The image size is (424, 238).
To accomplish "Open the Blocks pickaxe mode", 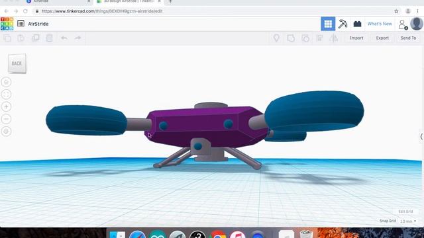I will tap(343, 24).
